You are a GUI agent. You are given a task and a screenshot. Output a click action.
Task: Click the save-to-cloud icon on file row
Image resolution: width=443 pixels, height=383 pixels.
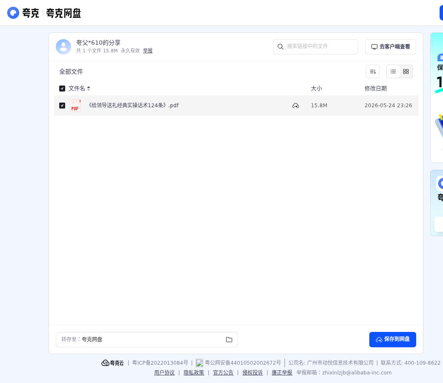296,106
